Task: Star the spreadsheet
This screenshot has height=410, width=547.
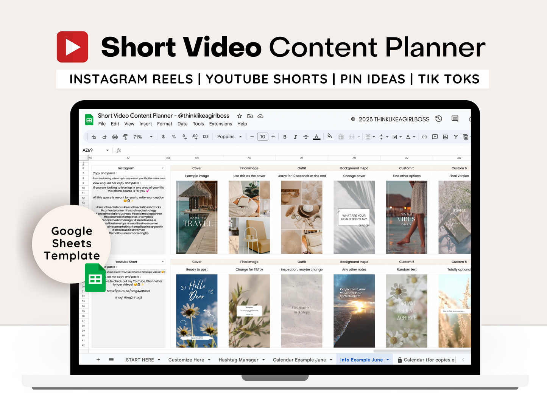Action: tap(239, 116)
